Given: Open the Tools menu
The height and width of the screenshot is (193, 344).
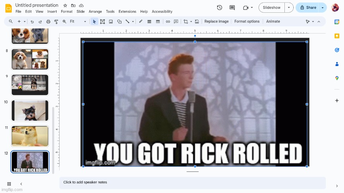Looking at the screenshot, I should (110, 12).
